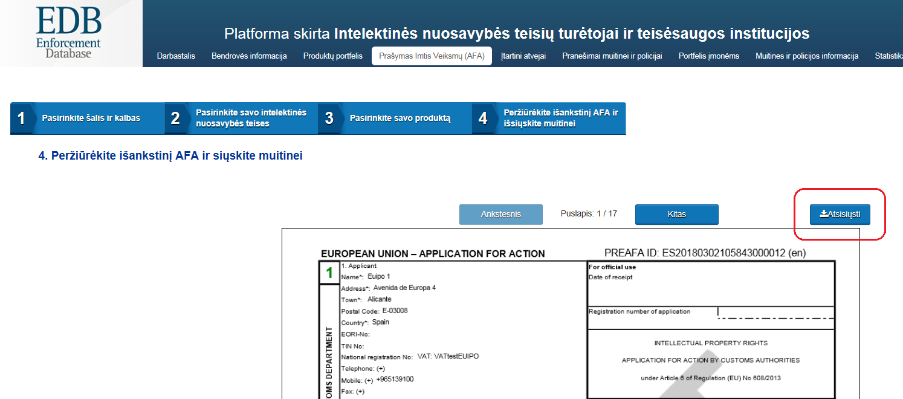Go to step 1 Pasirinkite šalis ir kalbas
This screenshot has height=399, width=903.
pyautogui.click(x=87, y=118)
